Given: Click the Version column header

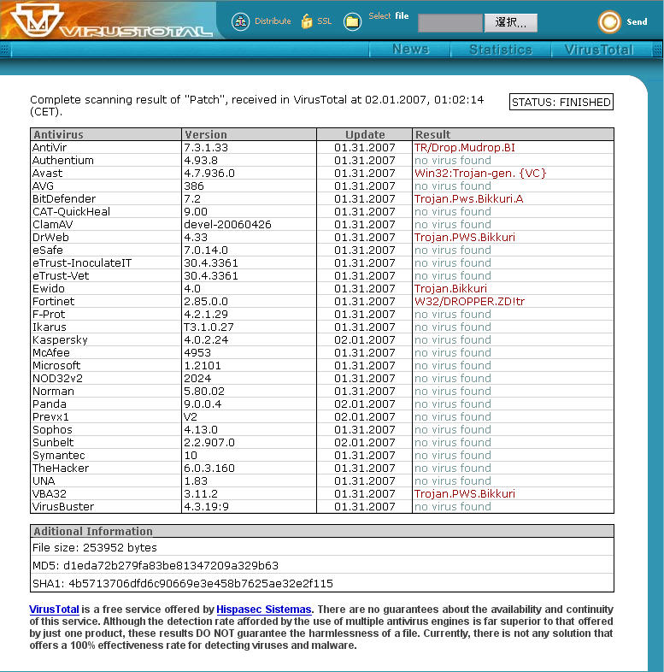Looking at the screenshot, I should pyautogui.click(x=249, y=134).
